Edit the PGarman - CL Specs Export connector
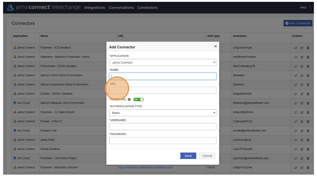This screenshot has height=178, width=317. coord(302,112)
